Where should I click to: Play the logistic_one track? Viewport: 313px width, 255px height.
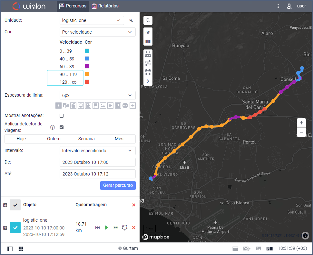click(107, 228)
